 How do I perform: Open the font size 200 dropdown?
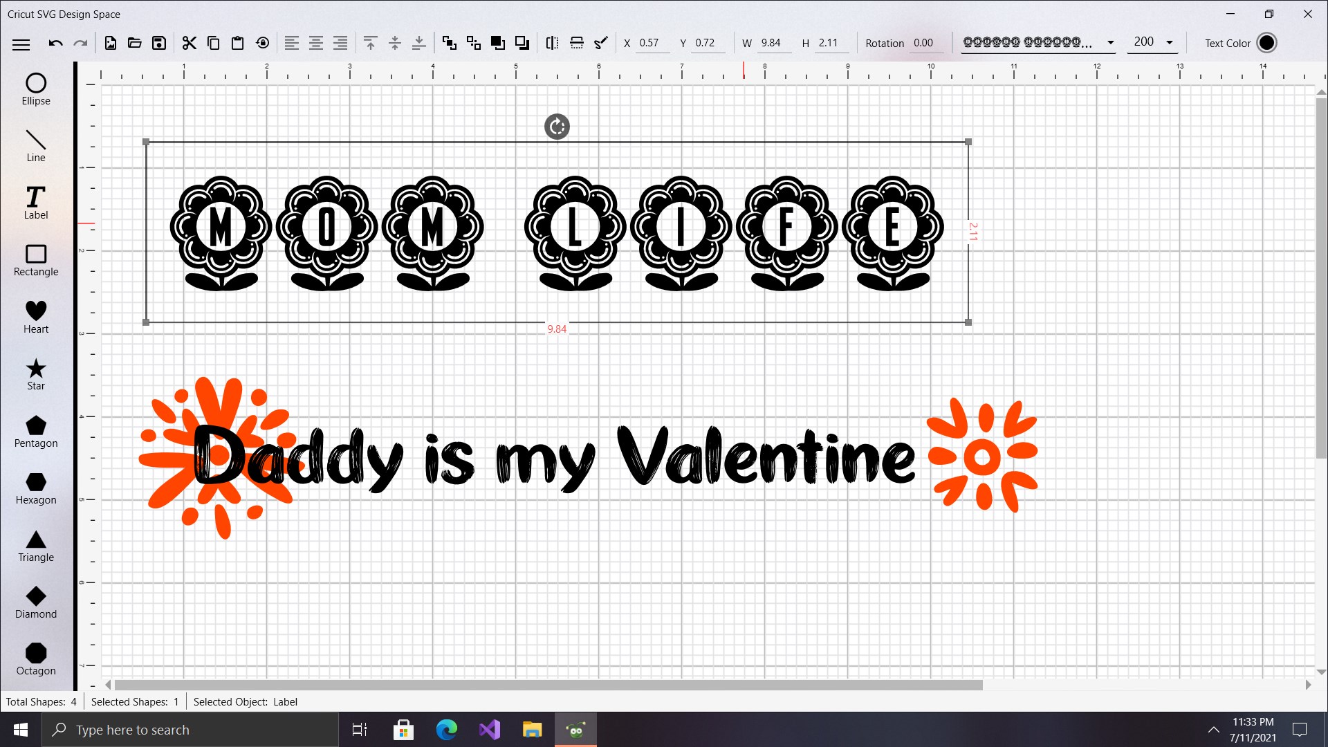click(x=1152, y=42)
